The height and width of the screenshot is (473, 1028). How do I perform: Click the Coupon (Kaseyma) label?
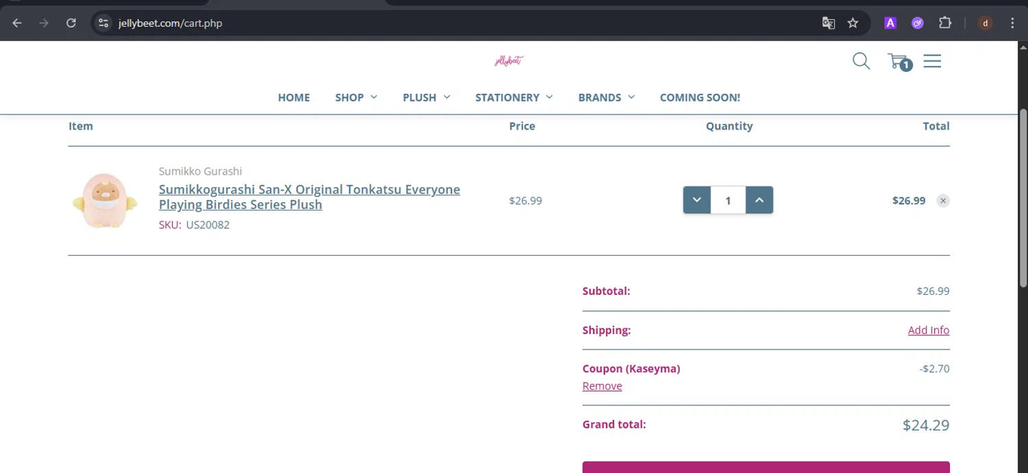click(x=631, y=369)
